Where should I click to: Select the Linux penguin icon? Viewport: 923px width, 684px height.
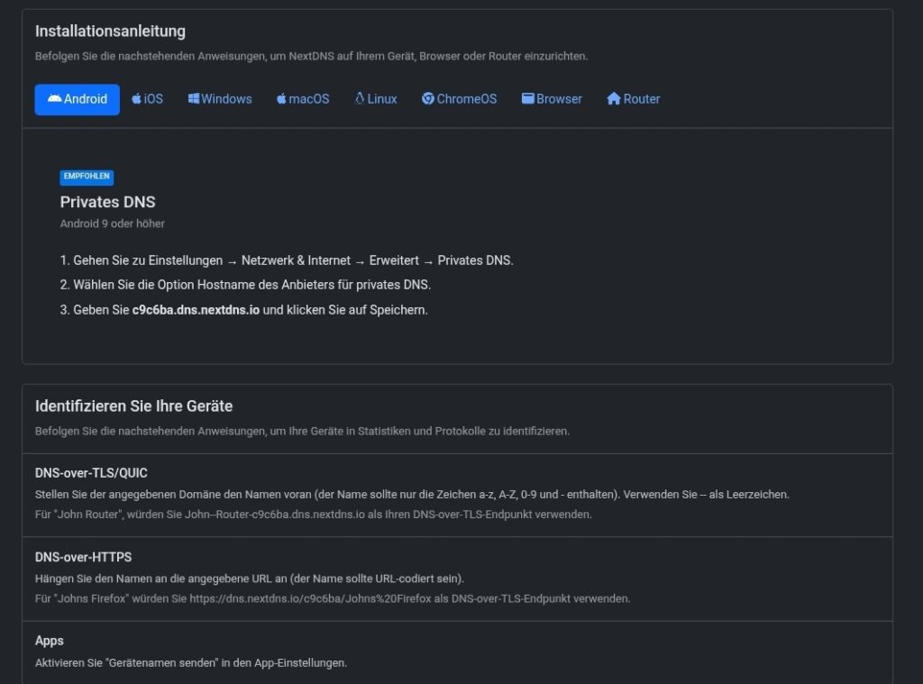pyautogui.click(x=360, y=99)
